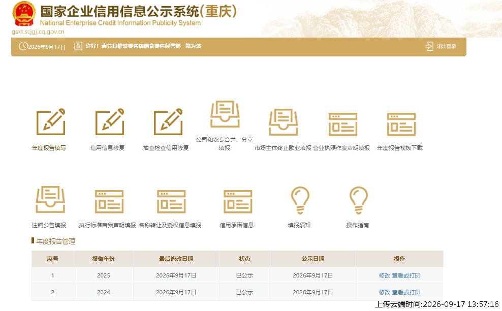Open 公司和农专合并、分立填报 tray icon
This screenshot has width=502, height=311.
pos(225,114)
